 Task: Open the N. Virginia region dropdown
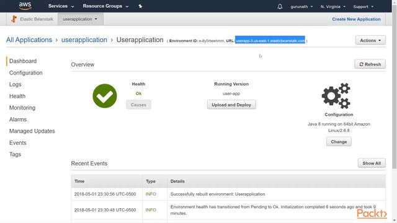tap(332, 7)
